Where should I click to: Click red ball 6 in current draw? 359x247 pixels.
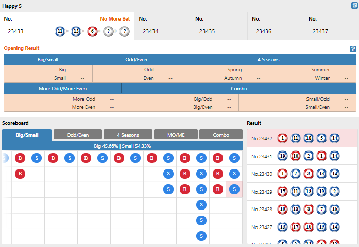[x=92, y=31]
